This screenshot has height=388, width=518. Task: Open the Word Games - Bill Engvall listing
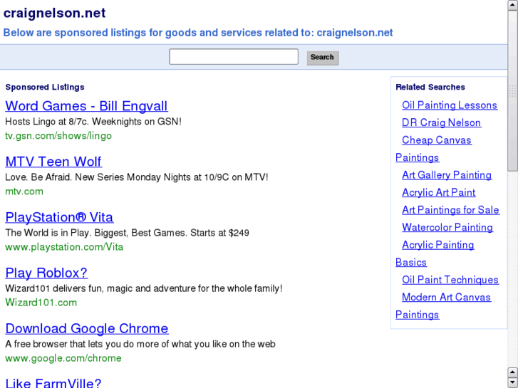(x=86, y=106)
